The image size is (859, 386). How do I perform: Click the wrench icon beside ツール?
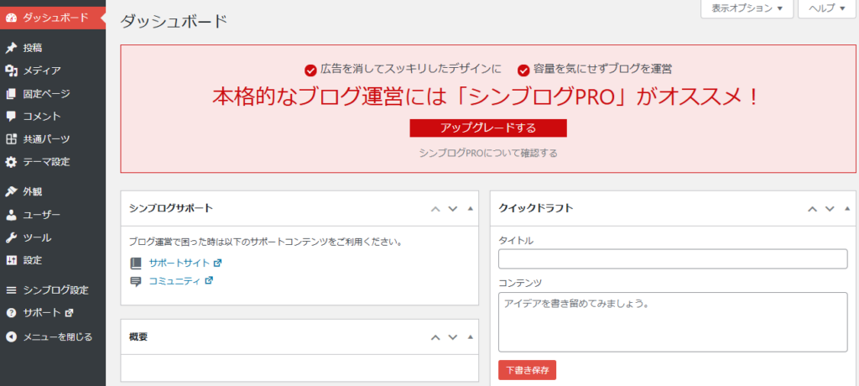tap(11, 237)
